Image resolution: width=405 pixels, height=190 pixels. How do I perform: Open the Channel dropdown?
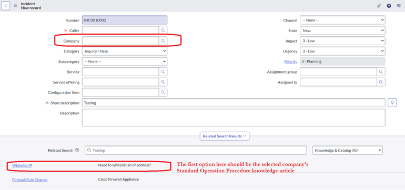tap(342, 20)
